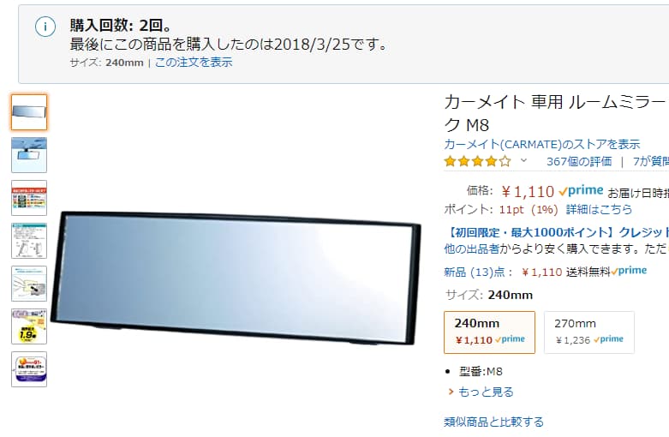
Task: Open この注文を表示 order link
Action: 194,63
